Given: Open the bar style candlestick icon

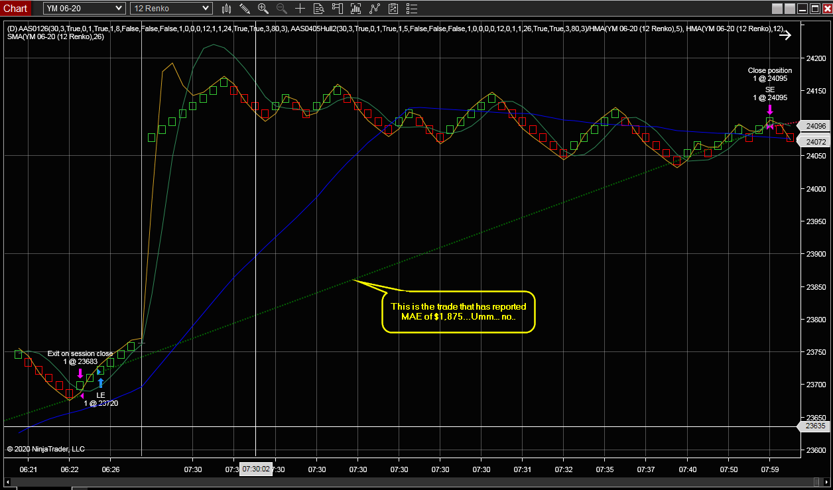Looking at the screenshot, I should (x=226, y=9).
